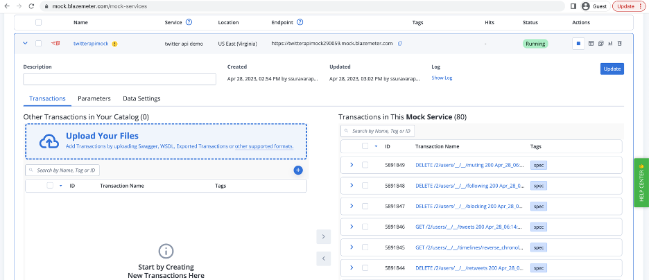Viewport: 649px width, 280px height.
Task: Click the browser Update button
Action: tap(629, 6)
